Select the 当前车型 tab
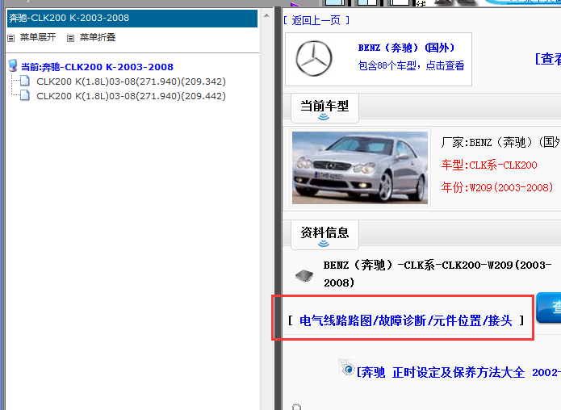 (x=324, y=107)
